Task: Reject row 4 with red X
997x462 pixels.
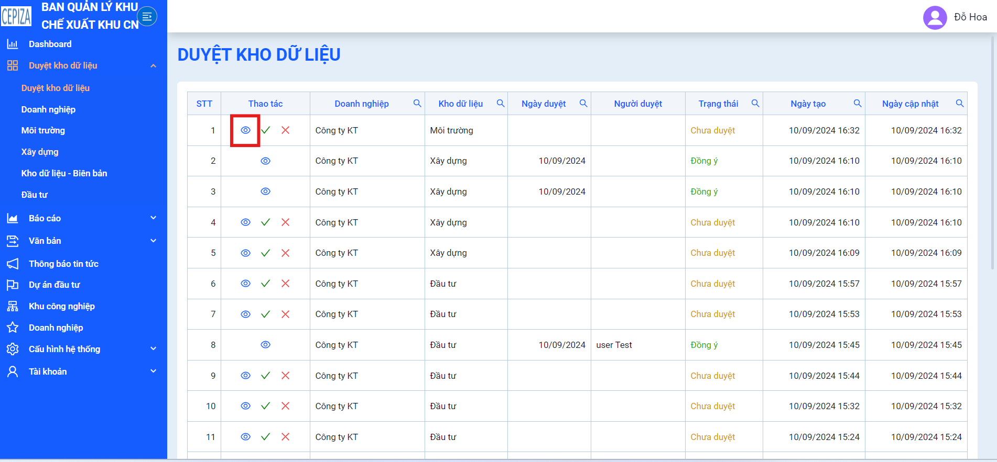Action: [286, 222]
